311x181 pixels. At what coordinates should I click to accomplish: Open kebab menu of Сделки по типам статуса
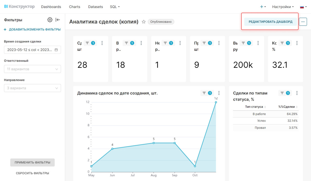[297, 93]
